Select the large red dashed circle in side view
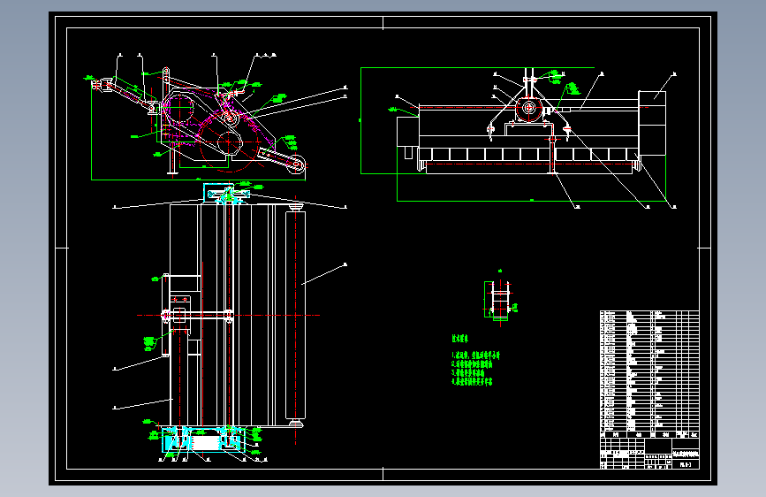The image size is (766, 497). pyautogui.click(x=229, y=142)
